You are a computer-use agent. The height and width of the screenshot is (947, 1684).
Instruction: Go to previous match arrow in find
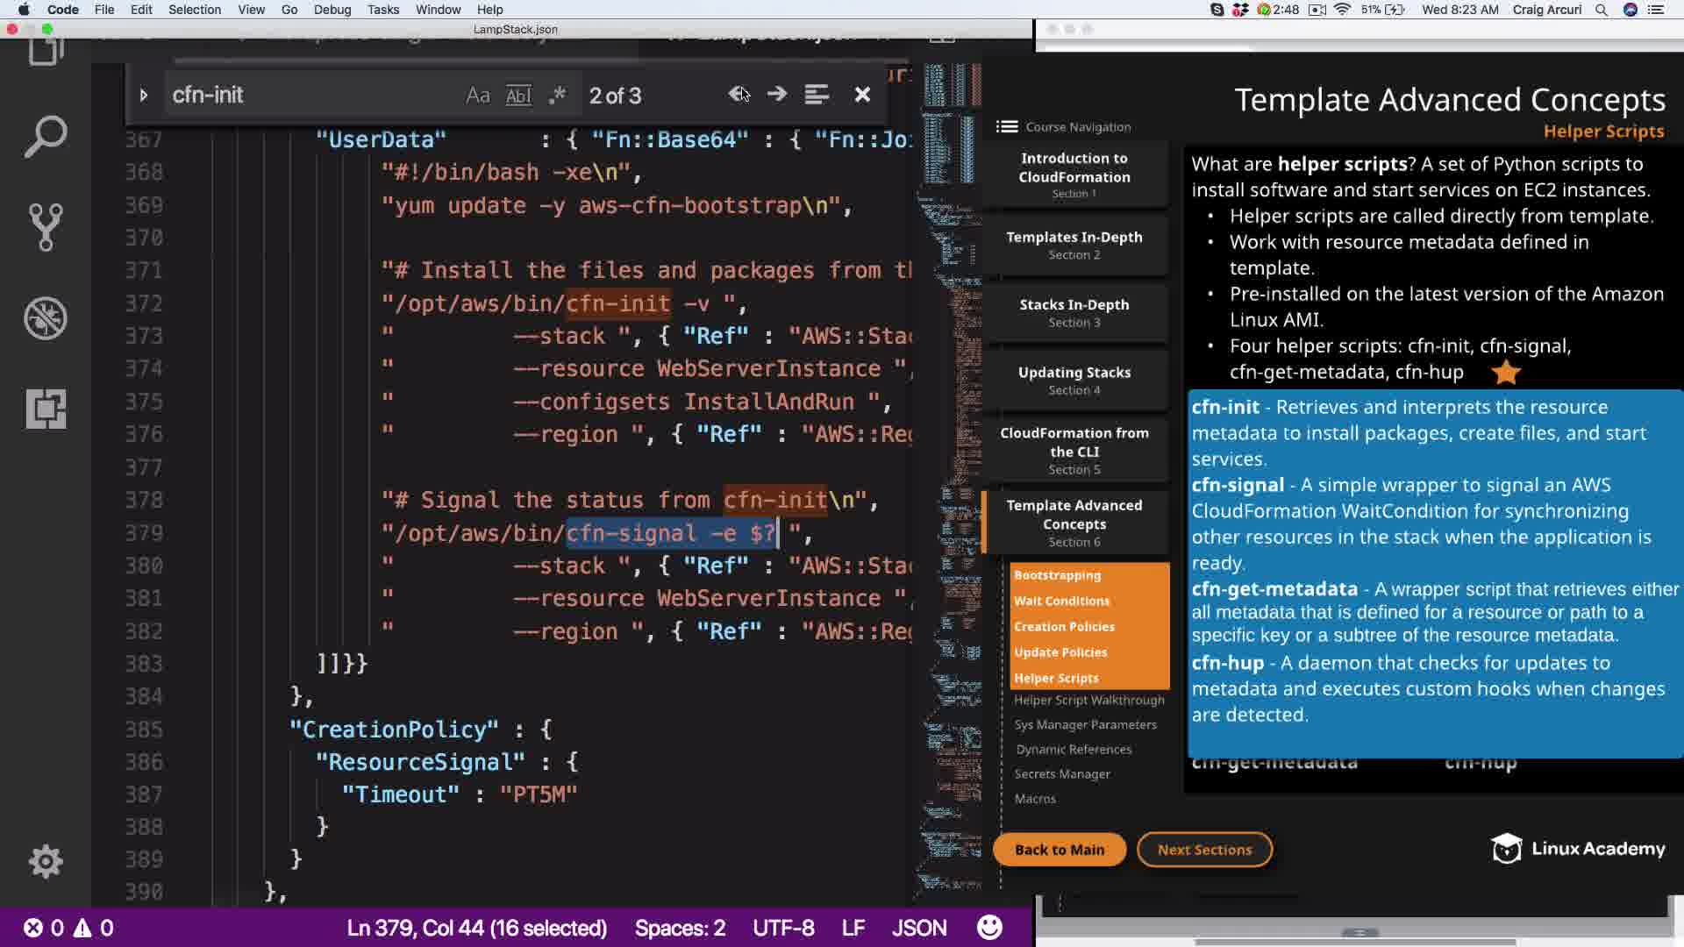click(x=738, y=95)
